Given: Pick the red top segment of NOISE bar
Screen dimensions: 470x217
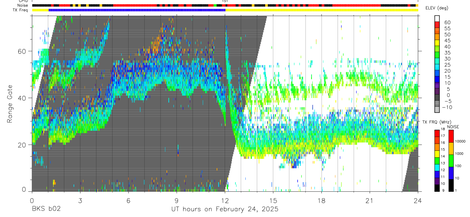Looking at the screenshot, I should coord(451,136).
